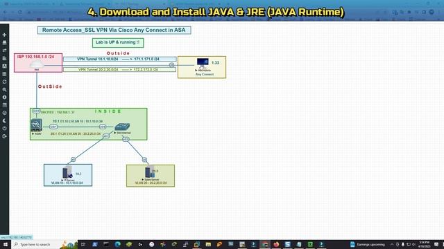Click the VPN Tunnel 10.1.10.0/24 label
The height and width of the screenshot is (249, 444).
(x=119, y=59)
